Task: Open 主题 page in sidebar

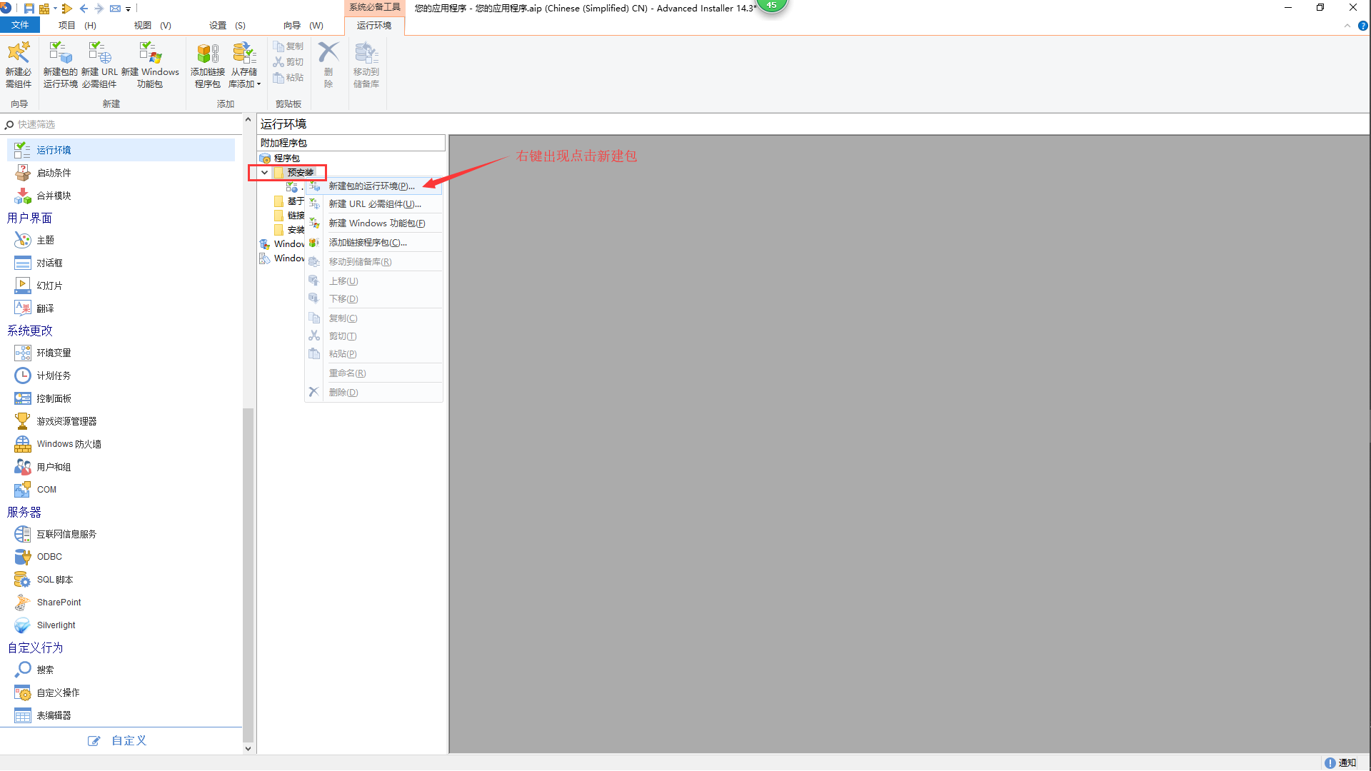Action: 45,240
